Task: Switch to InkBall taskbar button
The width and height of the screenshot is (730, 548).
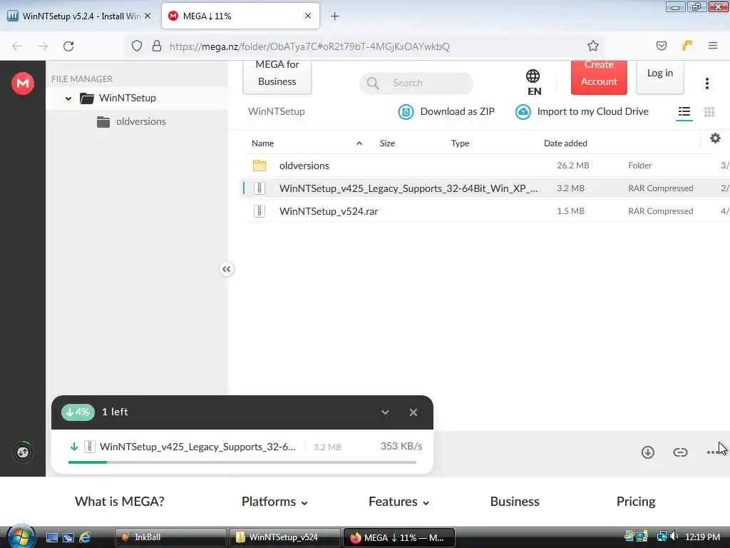Action: (171, 538)
